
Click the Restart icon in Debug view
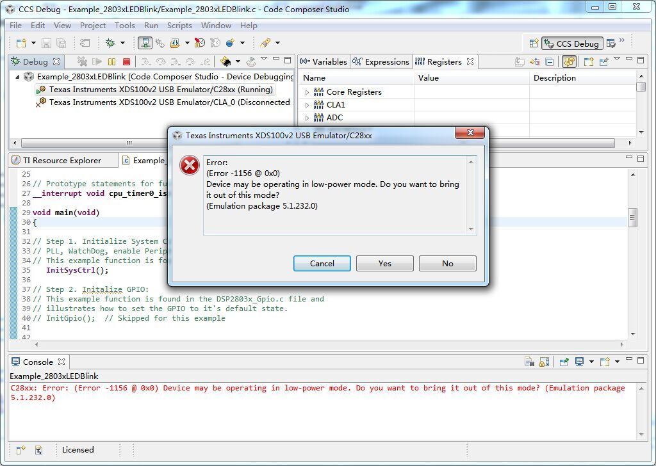pos(251,62)
